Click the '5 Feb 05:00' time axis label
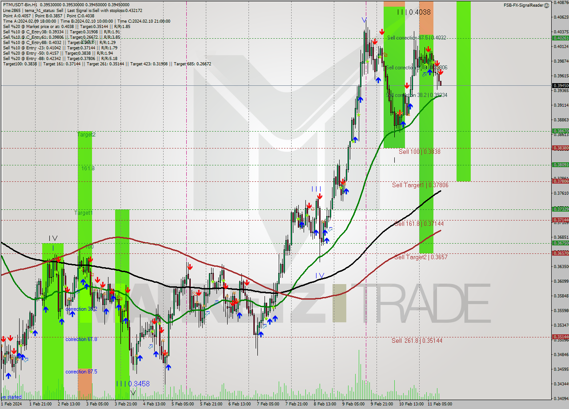This screenshot has width=569, height=409. pyautogui.click(x=182, y=404)
